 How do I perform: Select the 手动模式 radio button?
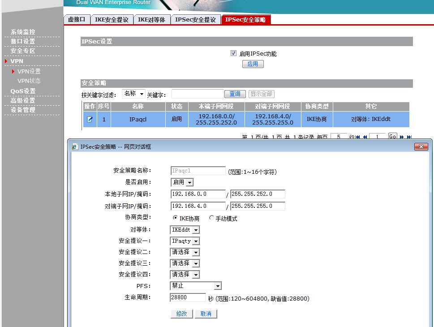[211, 218]
